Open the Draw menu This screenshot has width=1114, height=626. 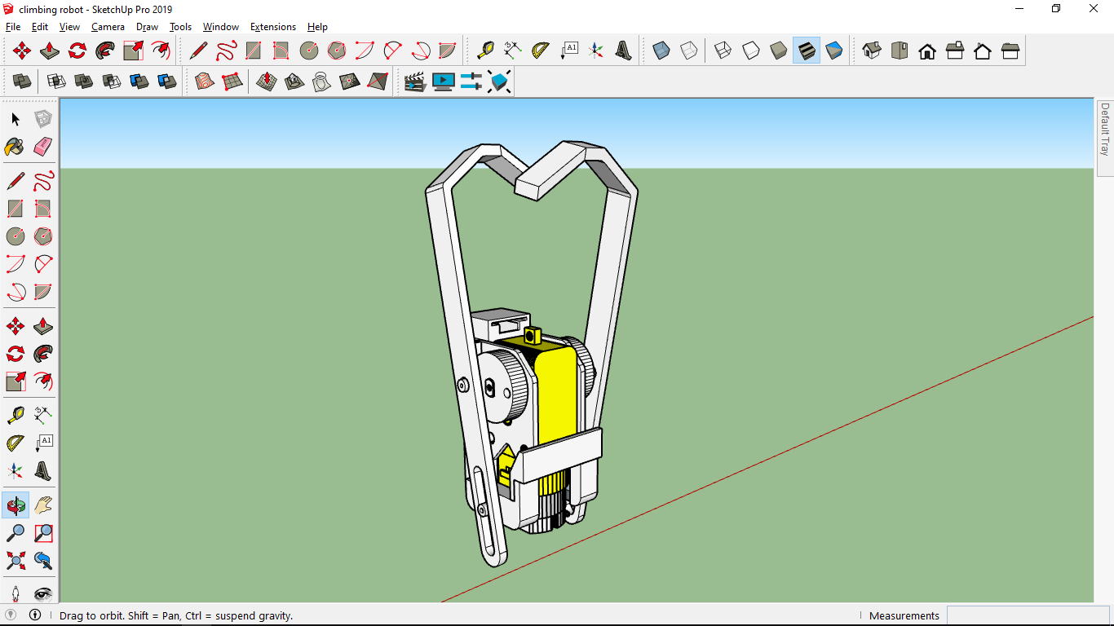click(x=147, y=27)
